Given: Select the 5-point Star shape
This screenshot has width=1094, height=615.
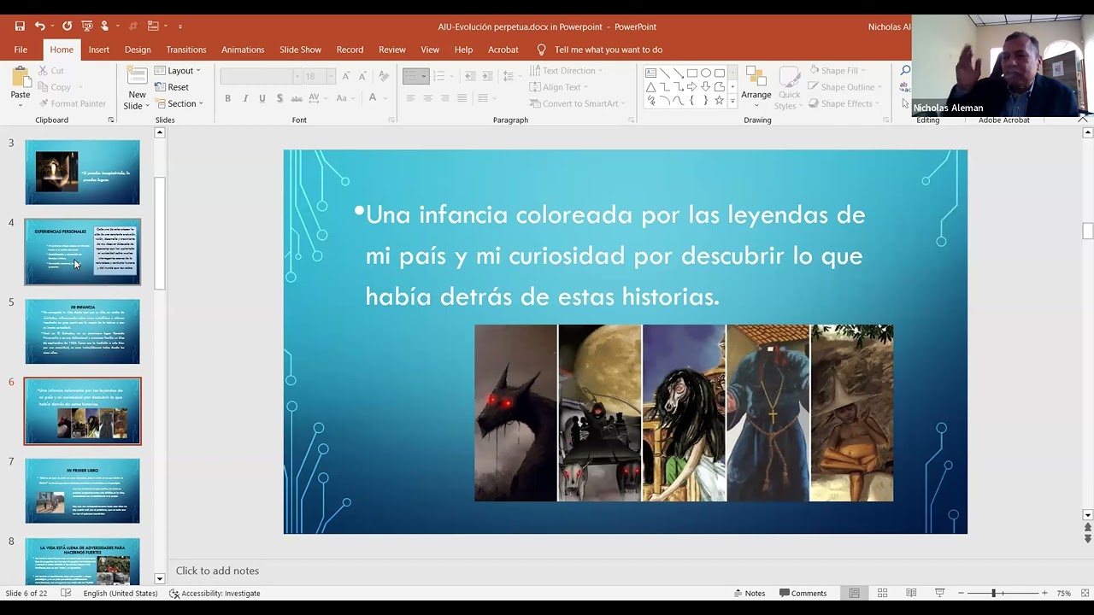Looking at the screenshot, I should [719, 101].
